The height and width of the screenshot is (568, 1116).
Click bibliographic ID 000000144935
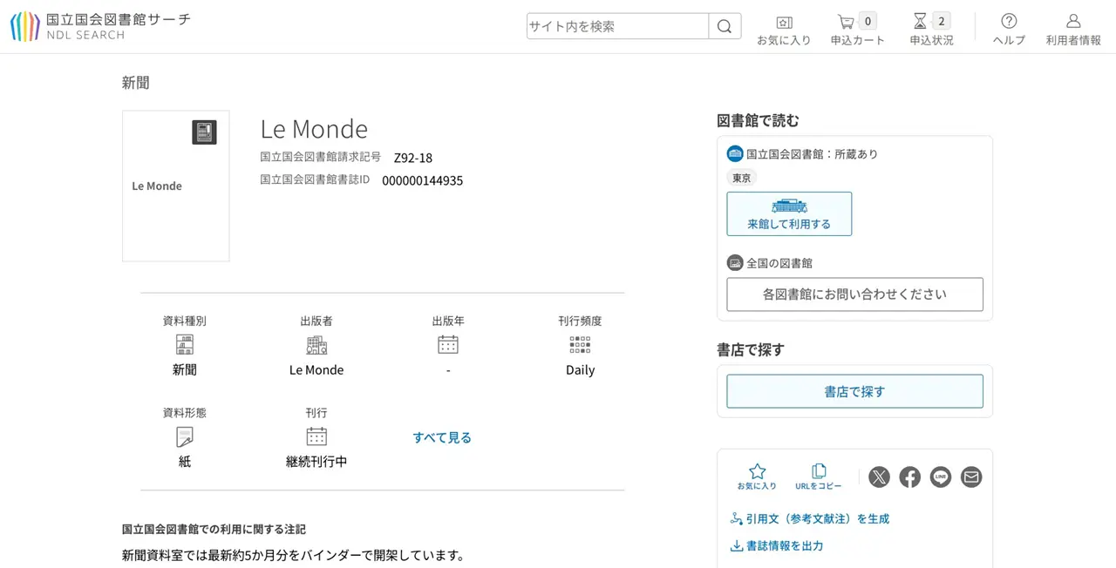tap(423, 181)
